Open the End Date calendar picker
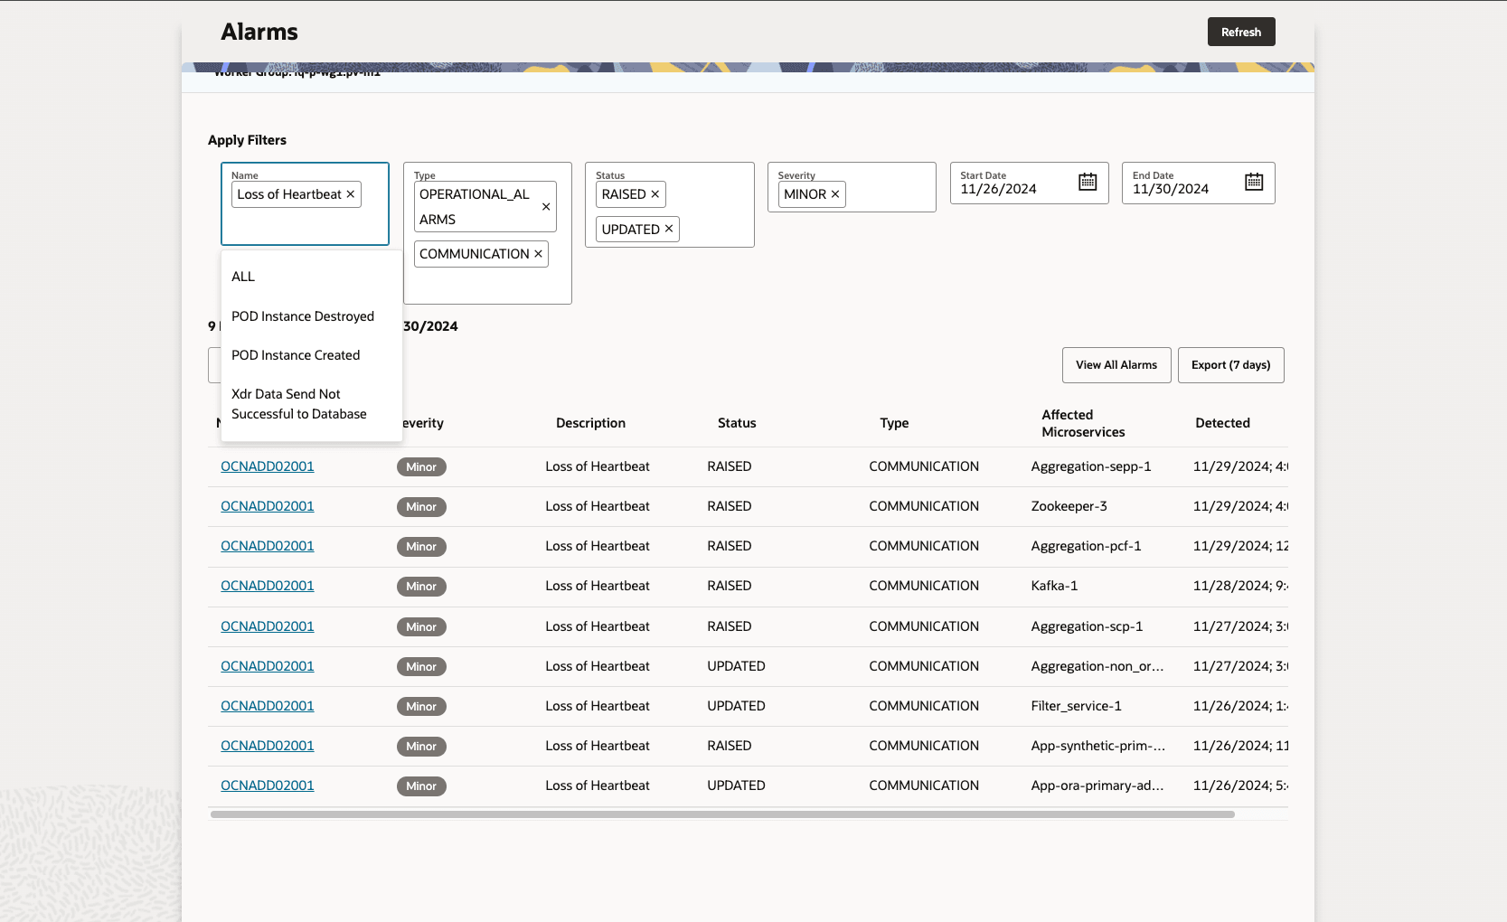The height and width of the screenshot is (922, 1507). pyautogui.click(x=1254, y=182)
